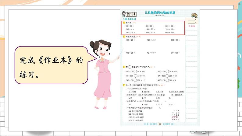Click option 'B.2个246是4920'
The width and height of the screenshot is (242, 136).
pos(136,114)
